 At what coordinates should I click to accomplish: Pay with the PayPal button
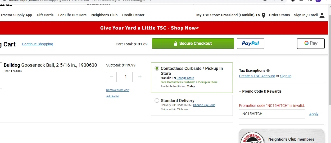coord(250,44)
